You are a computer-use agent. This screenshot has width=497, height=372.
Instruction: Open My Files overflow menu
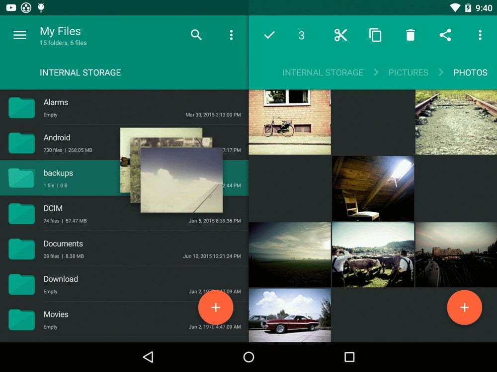tap(231, 35)
